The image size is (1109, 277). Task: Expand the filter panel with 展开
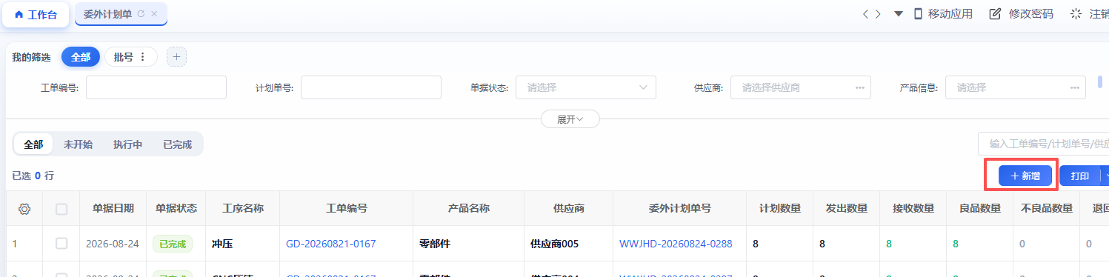click(570, 119)
